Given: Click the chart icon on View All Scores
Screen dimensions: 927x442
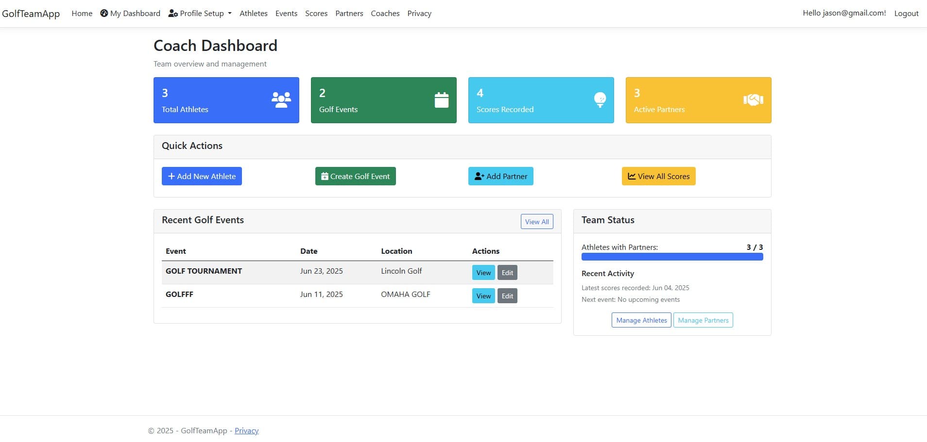Looking at the screenshot, I should coord(632,176).
